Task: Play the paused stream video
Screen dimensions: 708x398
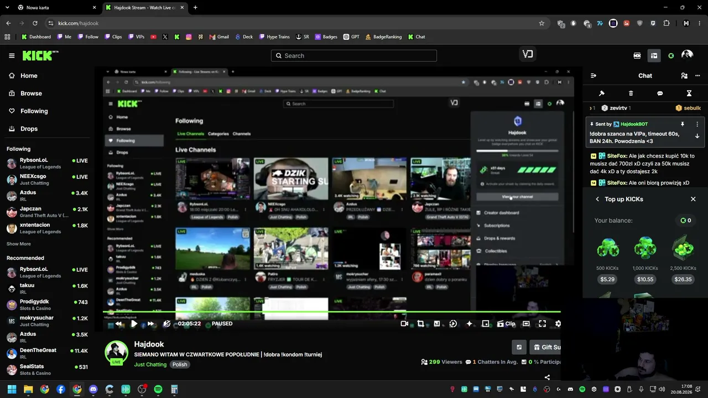Action: coord(134,324)
